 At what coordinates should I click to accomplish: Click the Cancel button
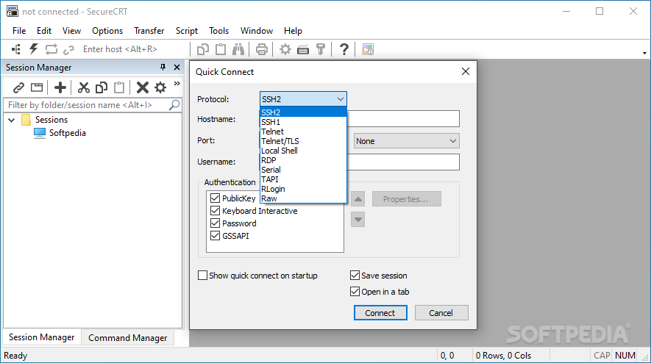441,313
